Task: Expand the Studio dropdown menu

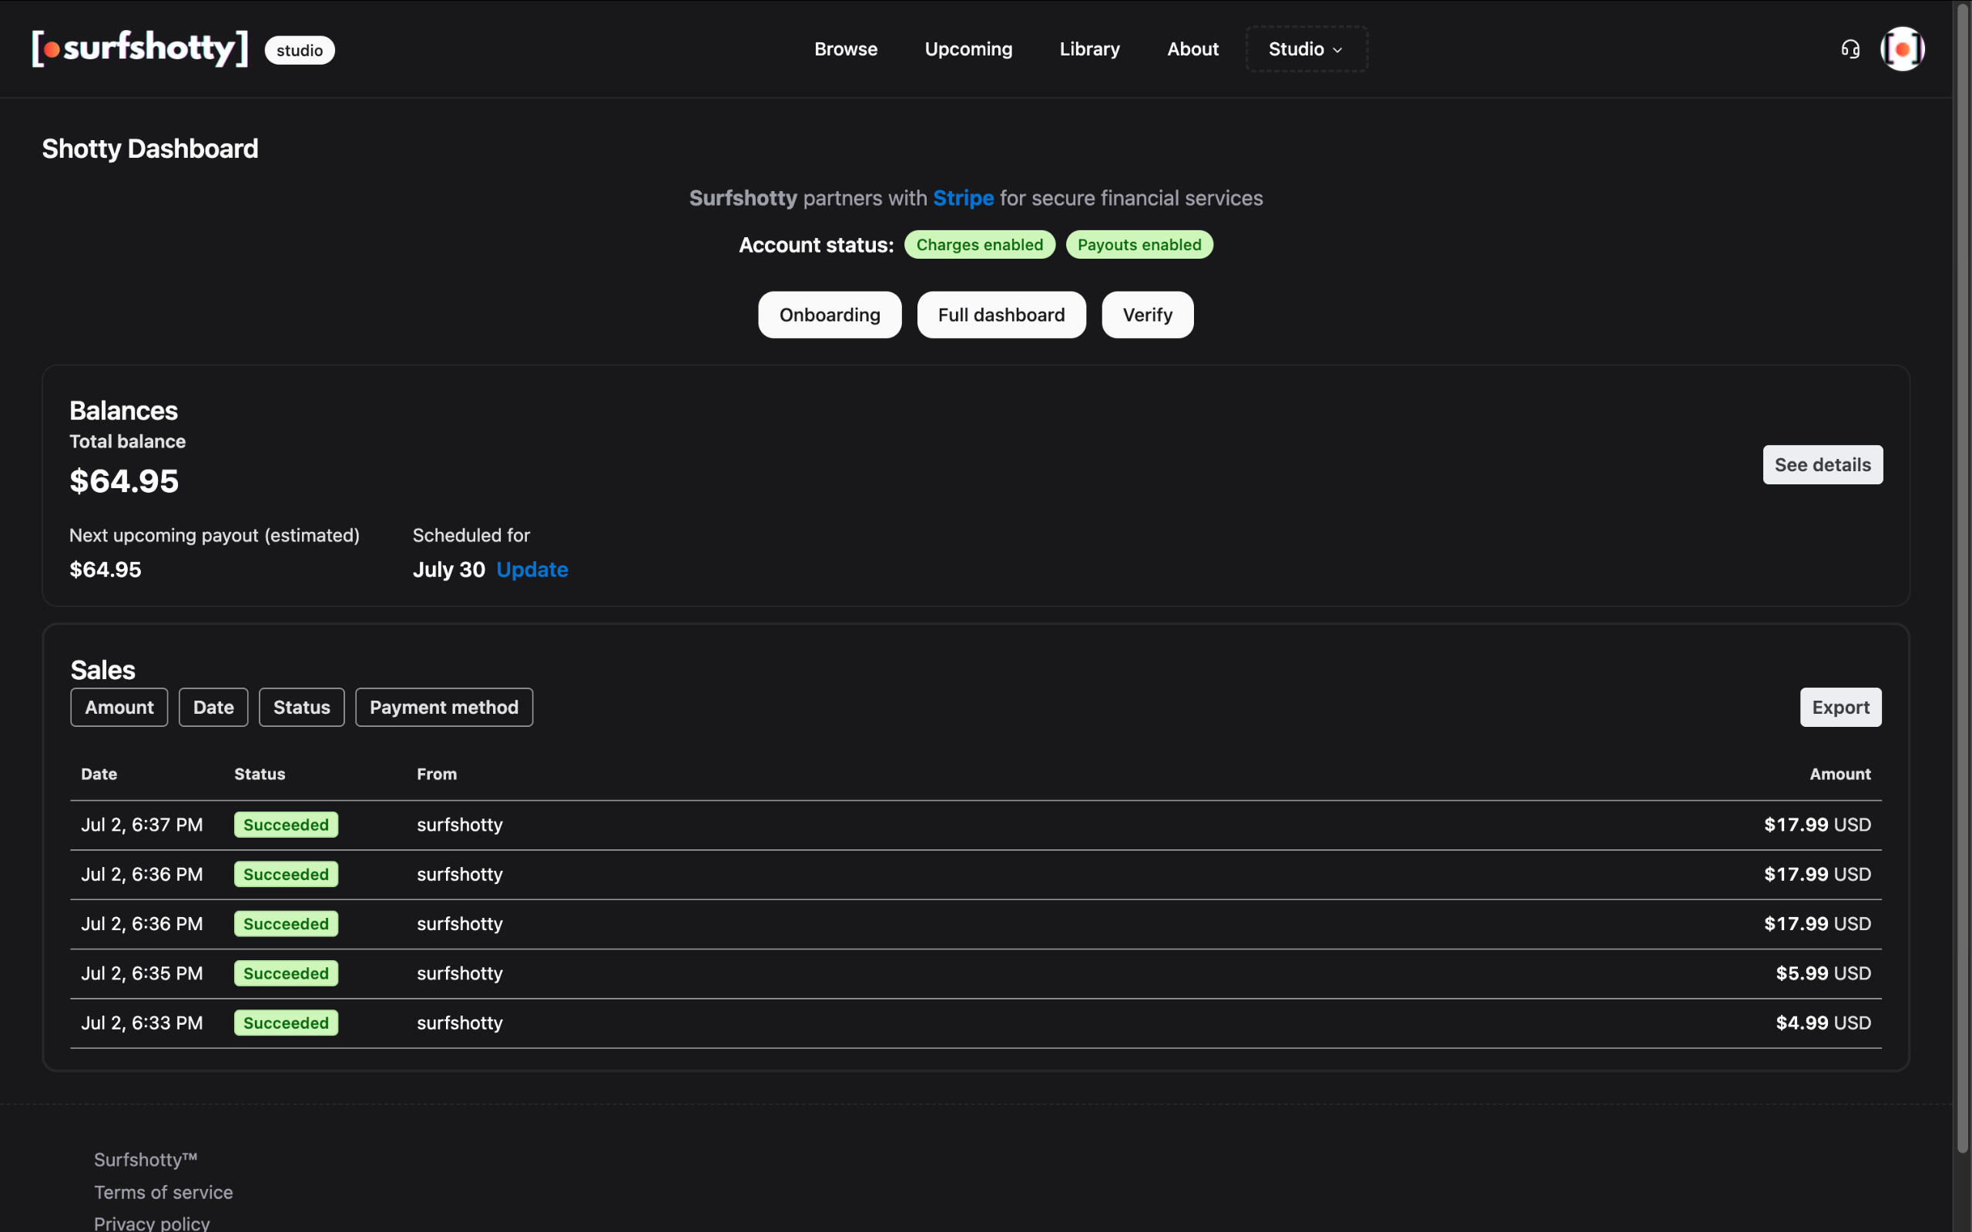Action: point(1306,49)
